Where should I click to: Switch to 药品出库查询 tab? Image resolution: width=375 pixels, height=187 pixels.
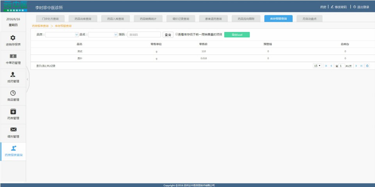point(83,19)
